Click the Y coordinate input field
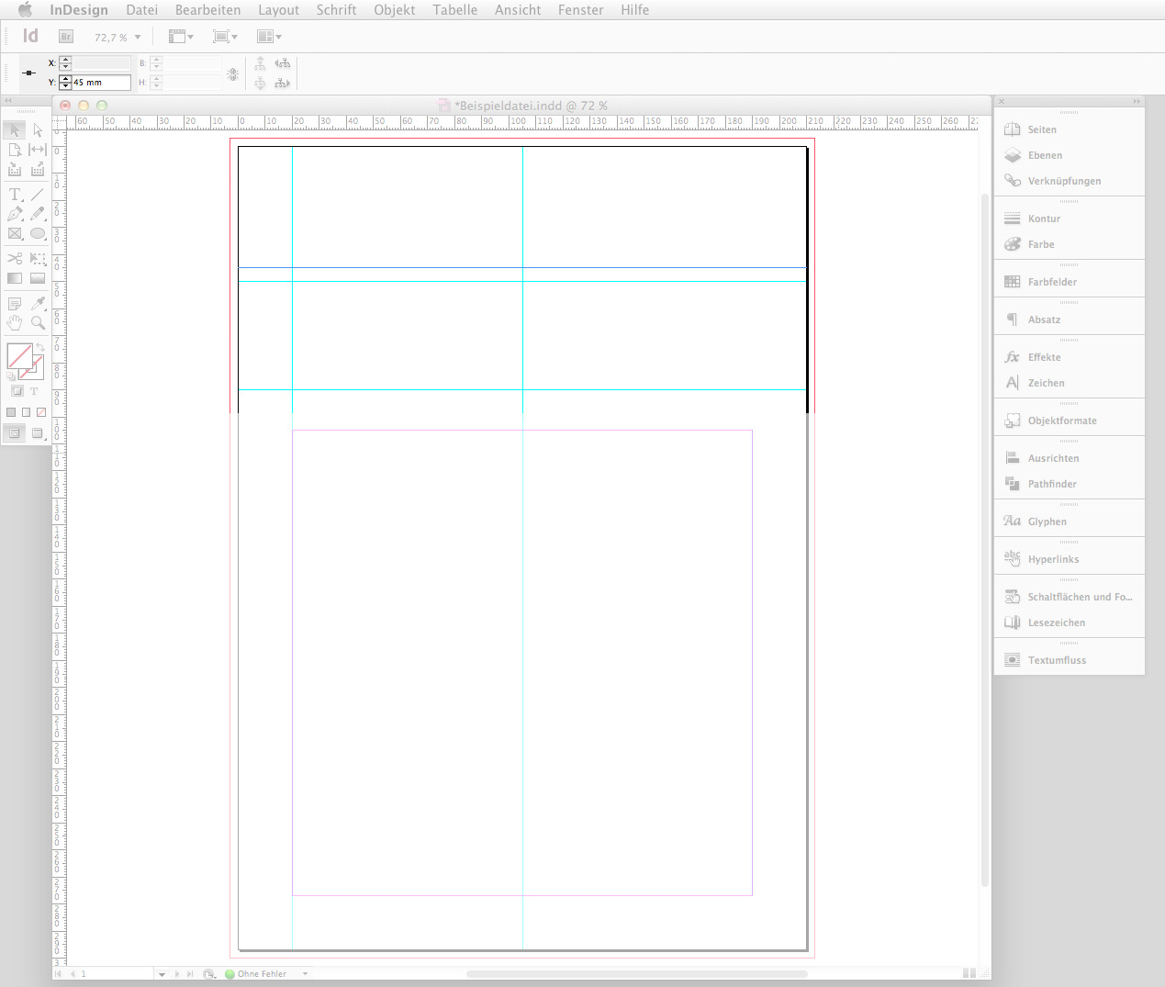Viewport: 1165px width, 987px height. [96, 82]
